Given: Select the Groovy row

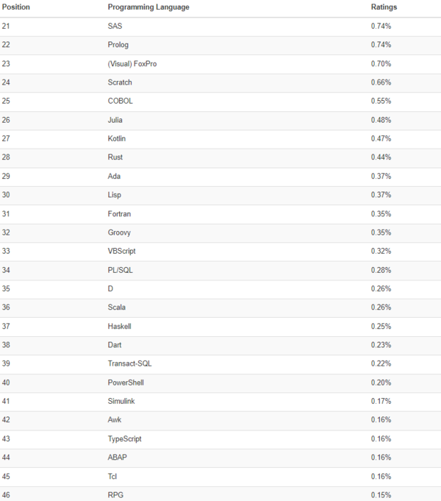Looking at the screenshot, I should pos(120,232).
